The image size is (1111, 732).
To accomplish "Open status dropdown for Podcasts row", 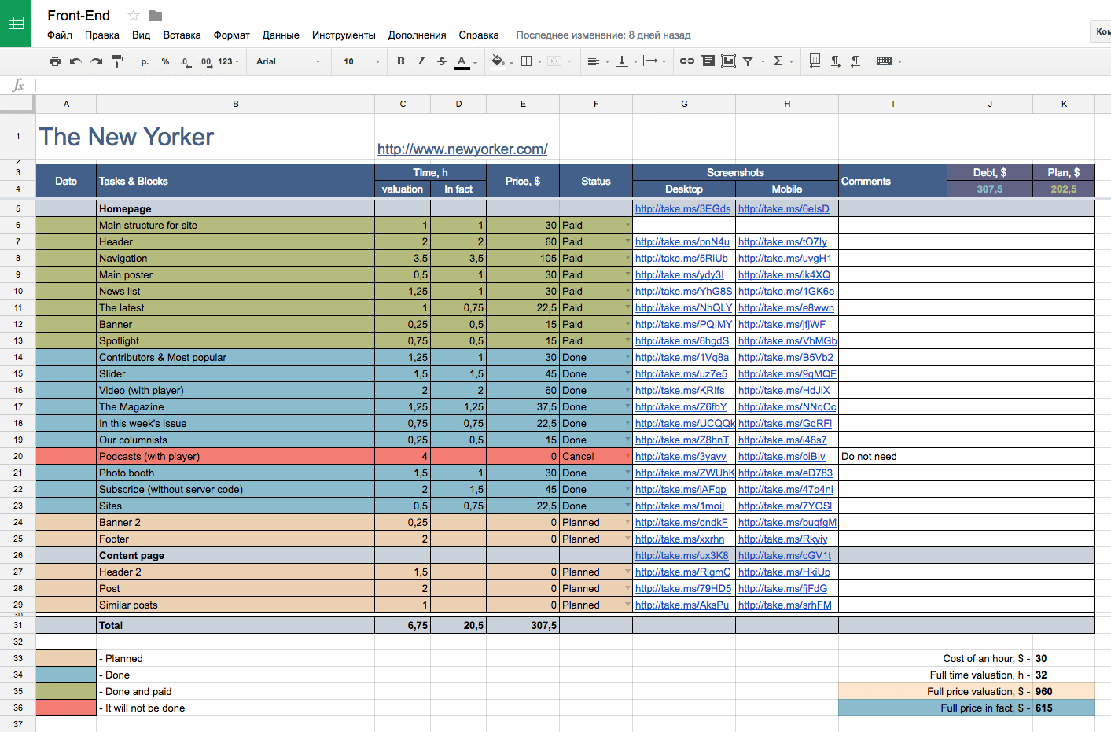I will click(627, 456).
